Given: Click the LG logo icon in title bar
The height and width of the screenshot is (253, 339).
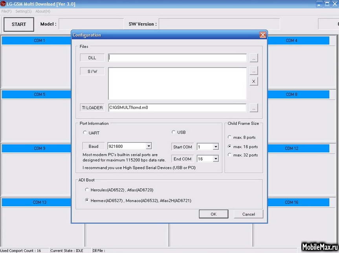Looking at the screenshot, I should click(3, 4).
